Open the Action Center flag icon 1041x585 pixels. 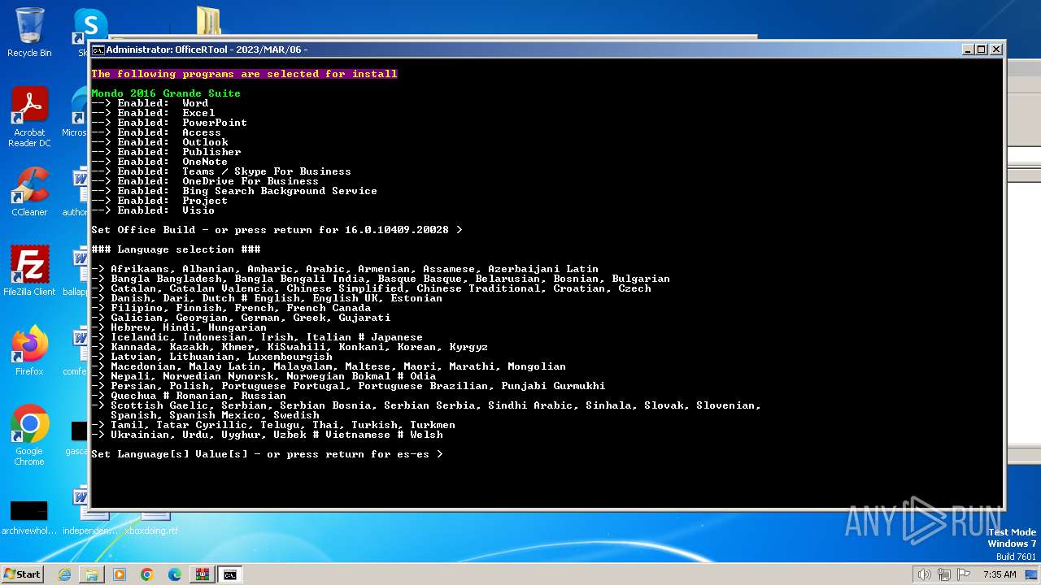[964, 574]
